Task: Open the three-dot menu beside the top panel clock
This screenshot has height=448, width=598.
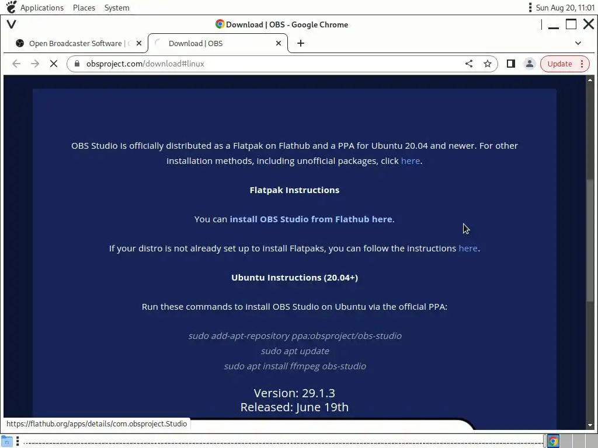Action: [x=530, y=8]
